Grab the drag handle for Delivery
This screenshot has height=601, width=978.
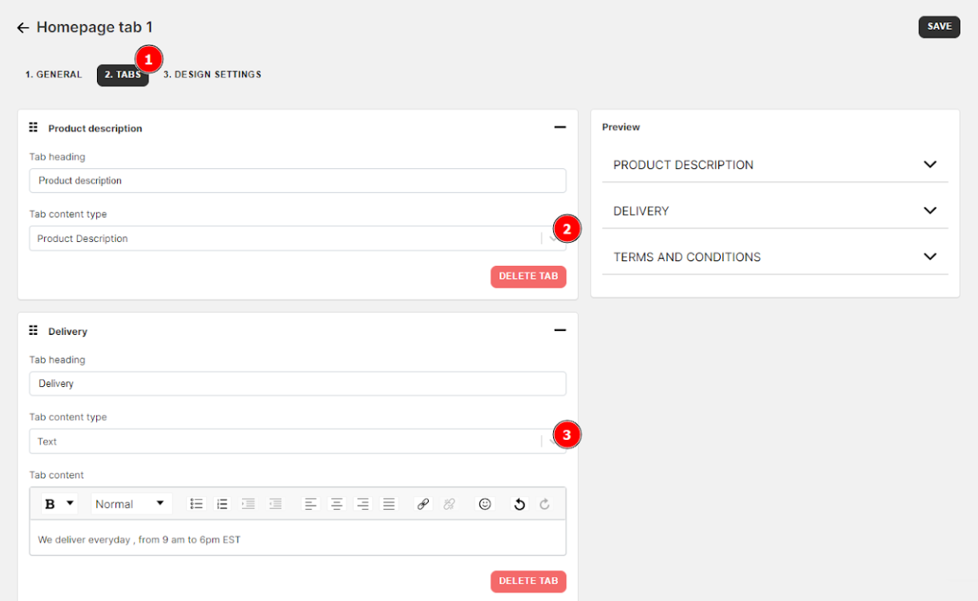tap(34, 330)
